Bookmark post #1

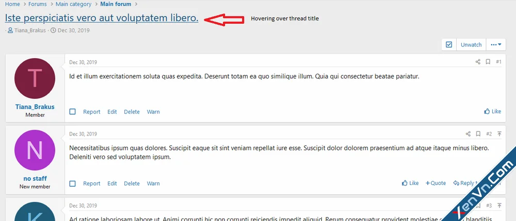point(488,62)
